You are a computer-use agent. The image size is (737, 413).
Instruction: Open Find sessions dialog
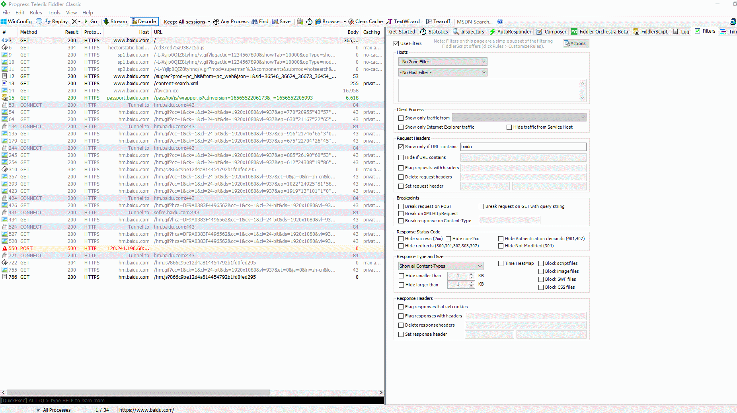[260, 22]
